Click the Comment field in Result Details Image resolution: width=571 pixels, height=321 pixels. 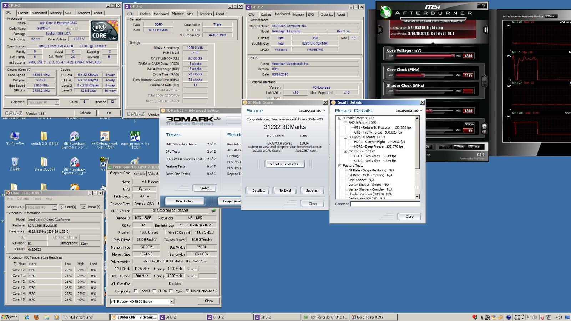click(x=385, y=204)
